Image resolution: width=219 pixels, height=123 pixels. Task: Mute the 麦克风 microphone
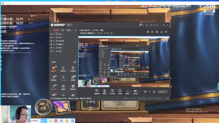[127, 92]
